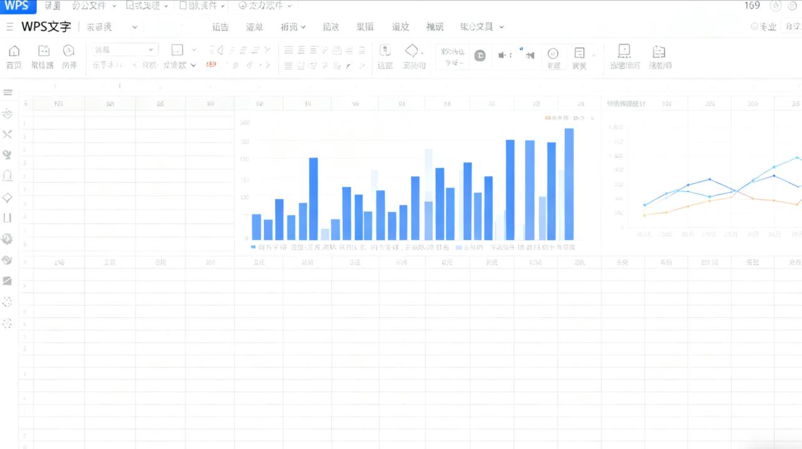Click the crossed-tools icon in left sidebar
The height and width of the screenshot is (449, 802).
(x=8, y=134)
